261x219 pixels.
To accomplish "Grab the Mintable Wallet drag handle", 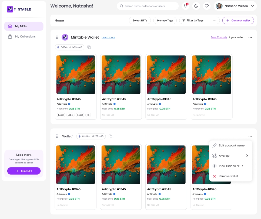I will click(57, 37).
